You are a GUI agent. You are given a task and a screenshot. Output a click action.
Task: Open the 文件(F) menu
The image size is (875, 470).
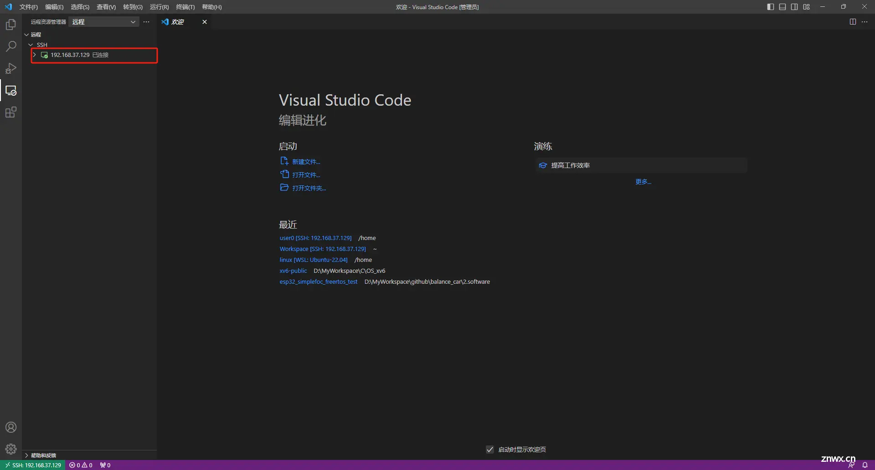point(29,7)
